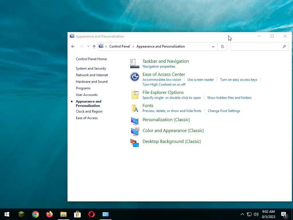
Task: Open Firefox from the taskbar
Action: [x=49, y=214]
